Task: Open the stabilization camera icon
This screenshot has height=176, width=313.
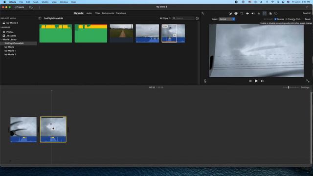Action: tap(247, 13)
